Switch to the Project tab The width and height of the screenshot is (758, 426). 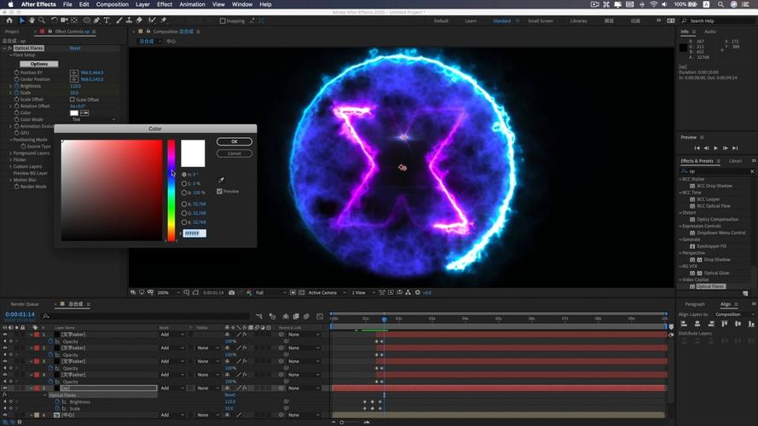pos(12,32)
